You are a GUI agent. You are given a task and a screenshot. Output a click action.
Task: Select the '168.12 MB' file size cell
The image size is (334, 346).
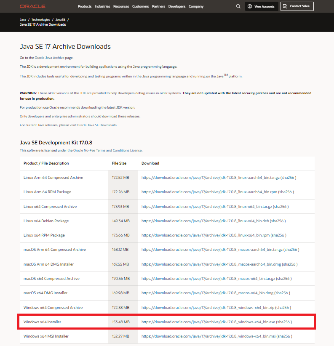point(123,250)
